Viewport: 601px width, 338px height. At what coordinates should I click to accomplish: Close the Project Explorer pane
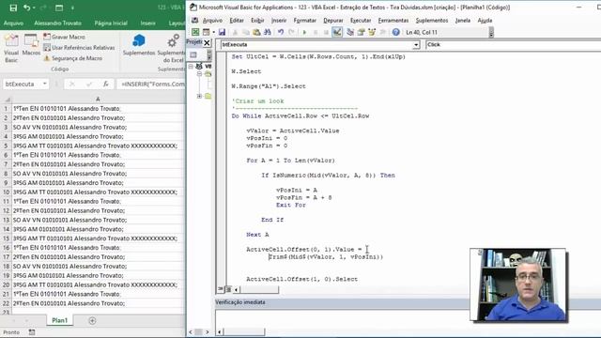click(x=207, y=42)
